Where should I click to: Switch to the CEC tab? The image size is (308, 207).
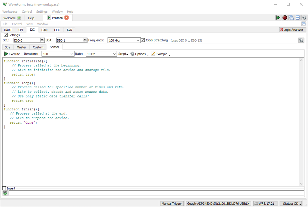(57, 30)
